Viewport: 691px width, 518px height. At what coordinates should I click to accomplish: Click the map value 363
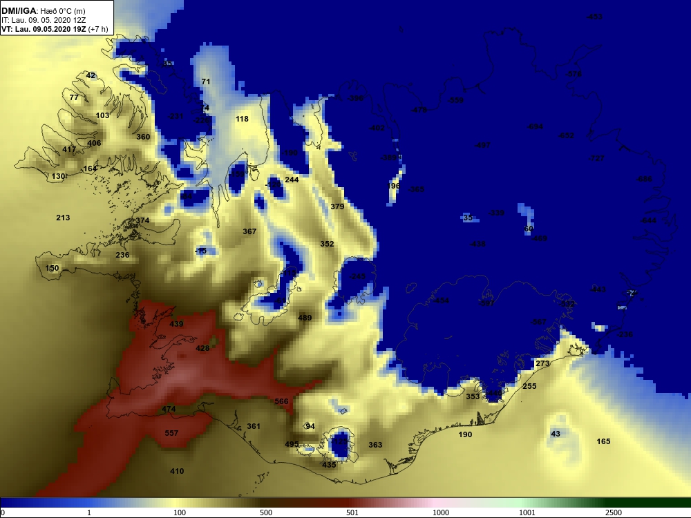[x=375, y=445]
